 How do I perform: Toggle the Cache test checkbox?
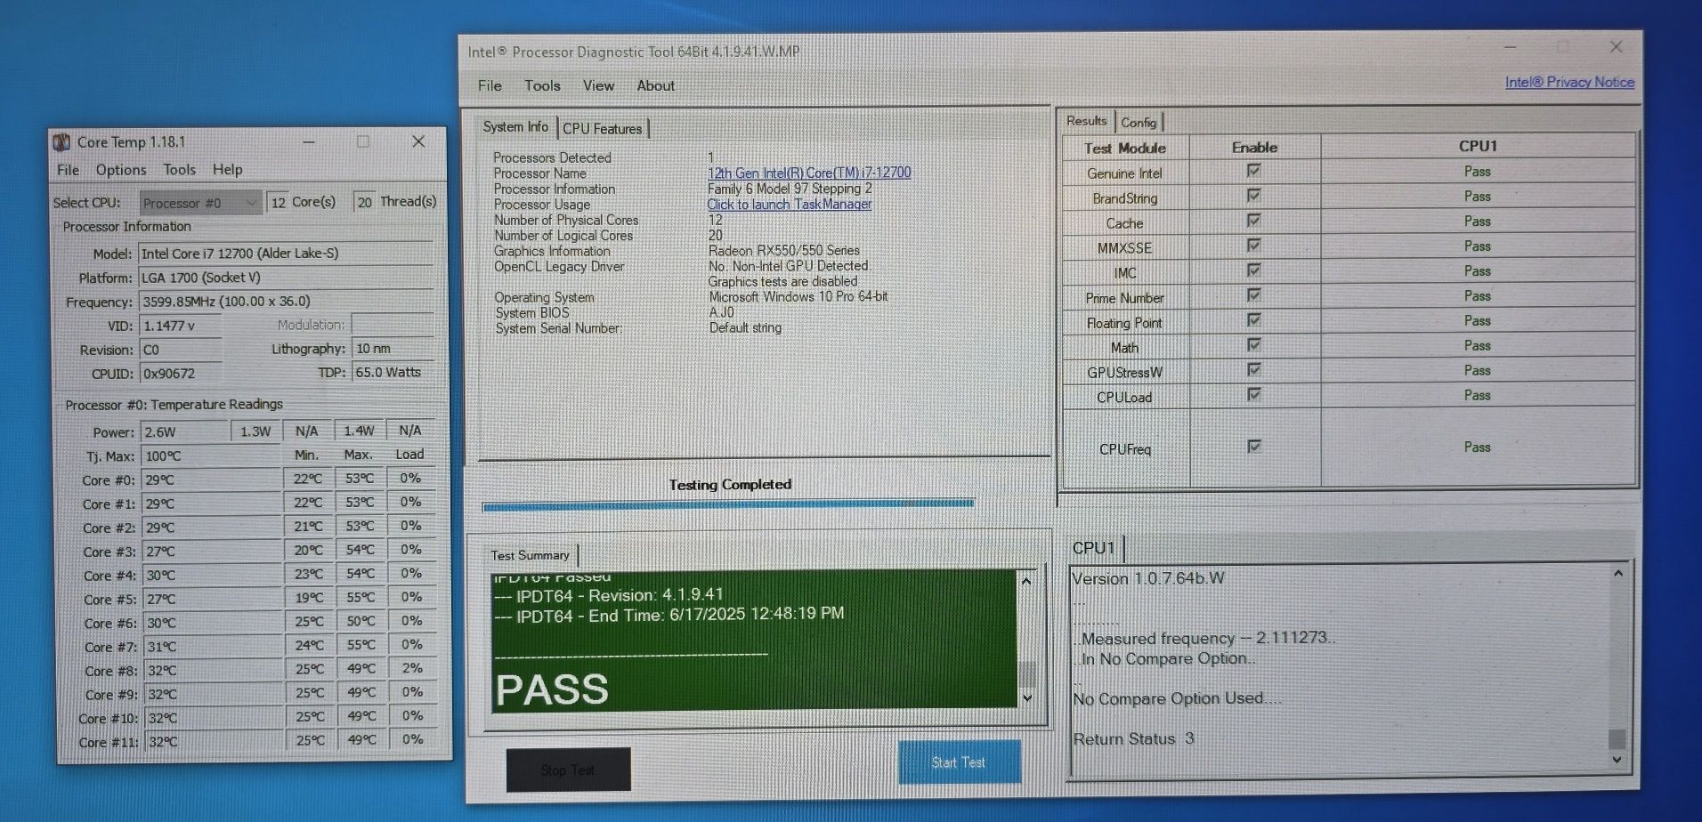pos(1253,221)
